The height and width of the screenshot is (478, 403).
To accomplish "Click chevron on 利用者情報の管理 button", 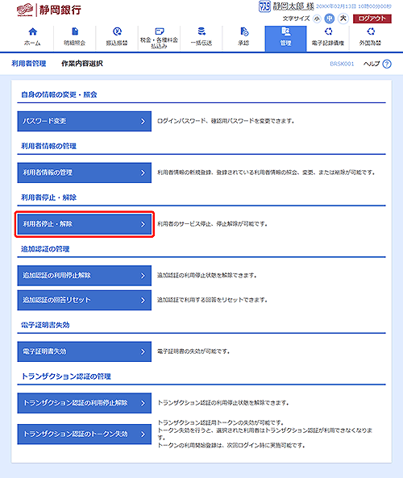I will coord(143,172).
